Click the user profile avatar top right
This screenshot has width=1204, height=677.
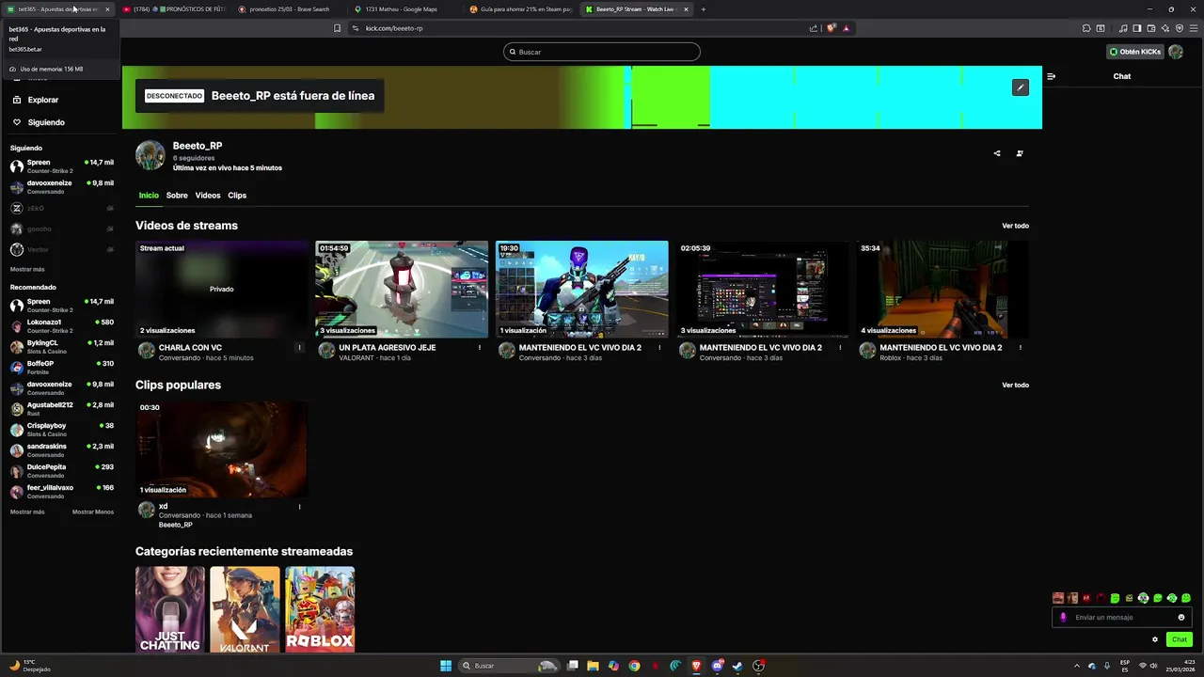[x=1176, y=52]
